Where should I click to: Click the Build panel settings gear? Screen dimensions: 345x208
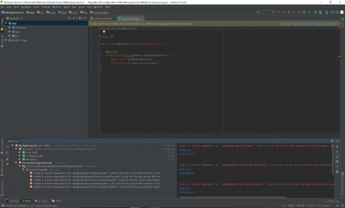click(332, 141)
